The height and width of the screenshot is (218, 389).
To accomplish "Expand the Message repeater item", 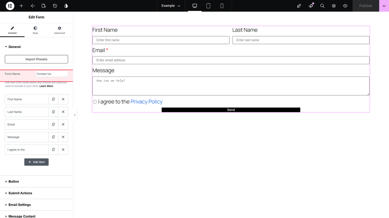I will [27, 137].
